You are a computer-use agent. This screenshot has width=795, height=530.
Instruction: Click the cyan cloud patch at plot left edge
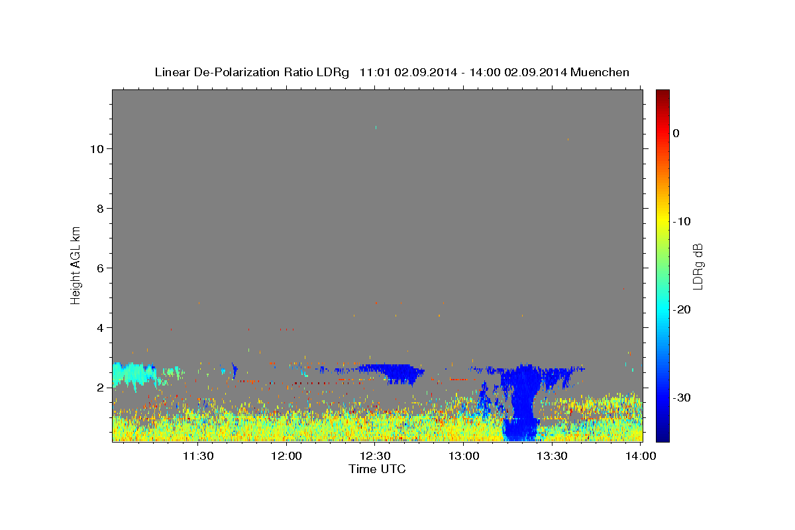click(134, 375)
